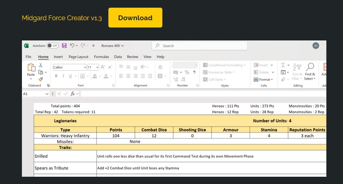Click the Borders grid icon
The image size is (343, 184).
82,76
